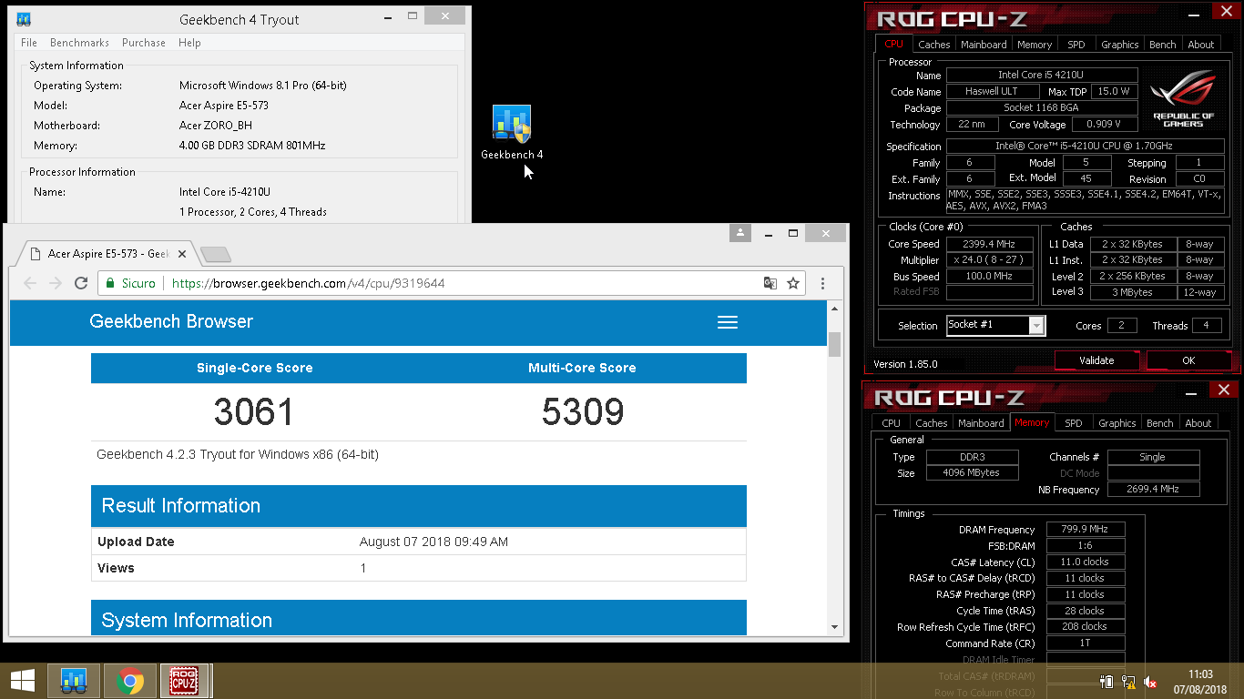Click the Geekbench taskbar icon
Screen dimensions: 1244x699
coord(74,681)
